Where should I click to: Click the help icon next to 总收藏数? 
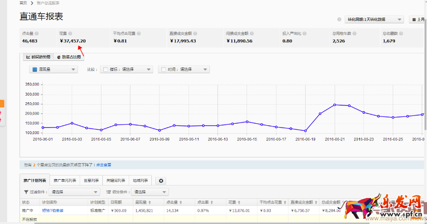(401, 33)
